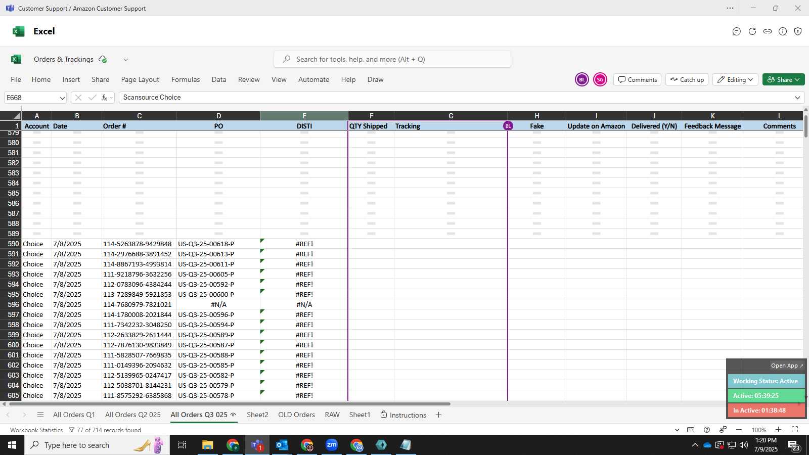Switch to OLD Orders sheet
Screen dimensions: 809x455
point(296,415)
